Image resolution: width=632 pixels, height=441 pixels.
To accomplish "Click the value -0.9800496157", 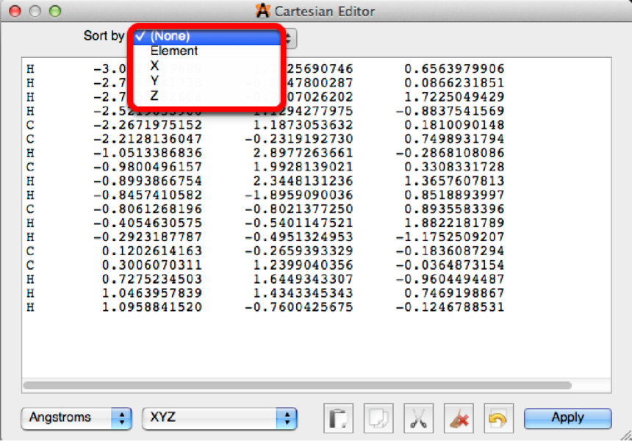I will pos(148,167).
